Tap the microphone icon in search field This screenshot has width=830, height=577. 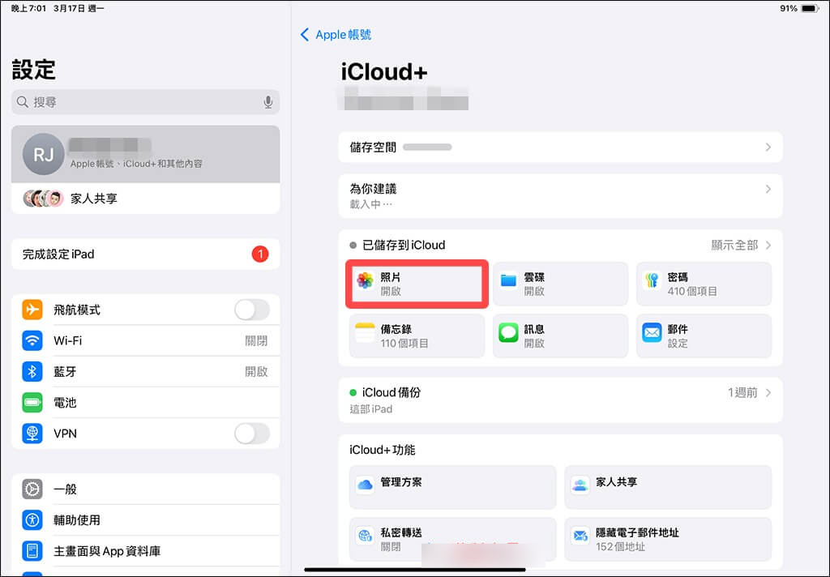tap(268, 101)
